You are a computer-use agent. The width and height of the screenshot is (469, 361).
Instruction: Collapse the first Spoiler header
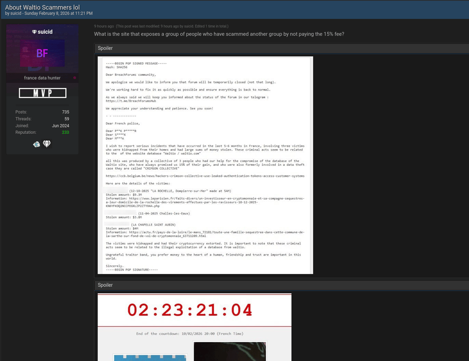tap(282, 48)
